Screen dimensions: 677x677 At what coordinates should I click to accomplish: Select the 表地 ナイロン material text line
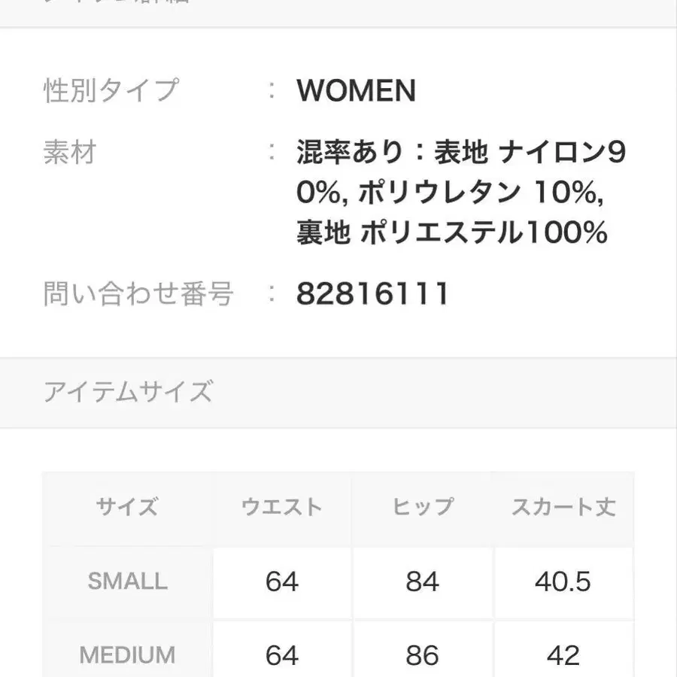point(460,153)
